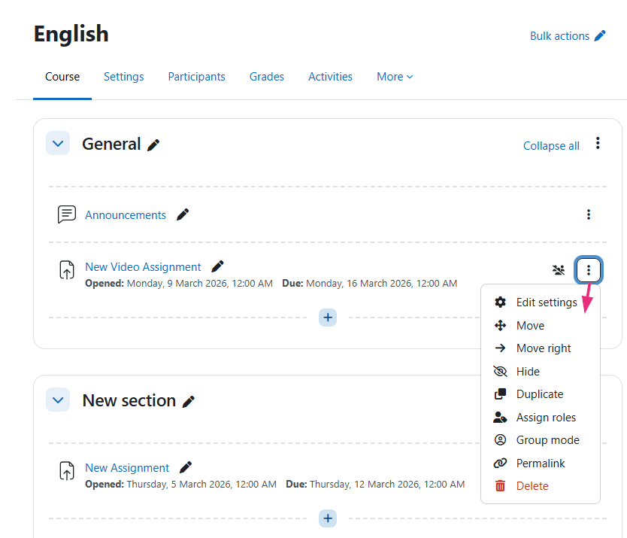Click the group mode icon beside New Video Assignment

(559, 270)
